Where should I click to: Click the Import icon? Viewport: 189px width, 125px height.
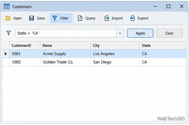pyautogui.click(x=107, y=18)
